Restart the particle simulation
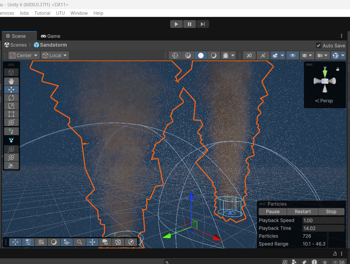The width and height of the screenshot is (350, 264). coord(302,212)
